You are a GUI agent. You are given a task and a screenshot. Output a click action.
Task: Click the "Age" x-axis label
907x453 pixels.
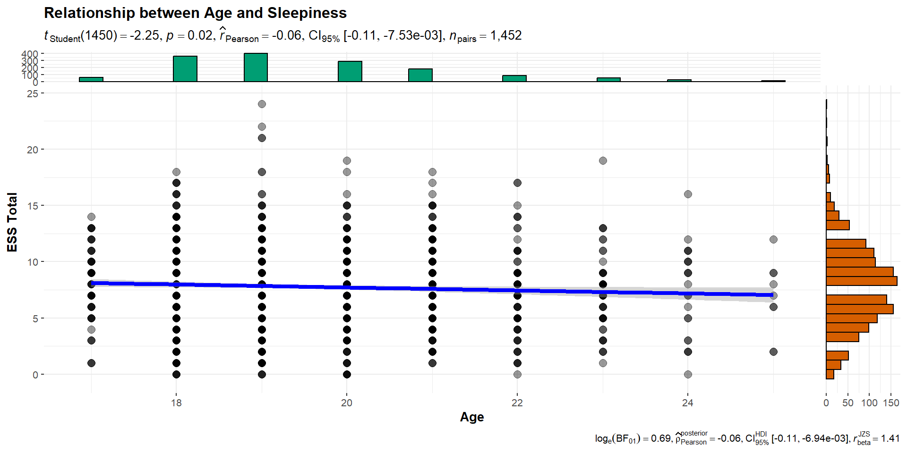pos(471,417)
